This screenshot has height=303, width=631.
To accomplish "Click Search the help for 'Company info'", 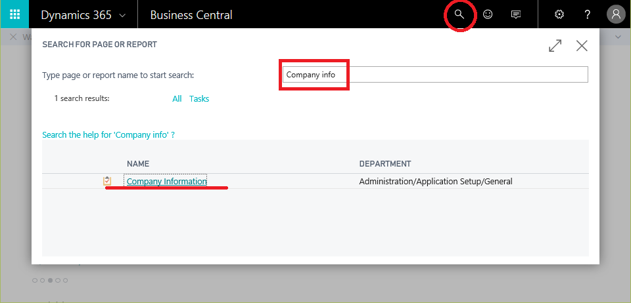I will (108, 134).
